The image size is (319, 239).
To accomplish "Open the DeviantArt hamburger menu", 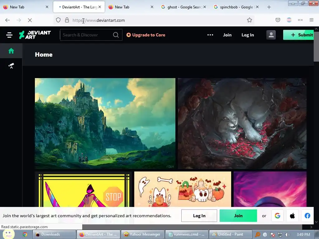I will tap(9, 35).
